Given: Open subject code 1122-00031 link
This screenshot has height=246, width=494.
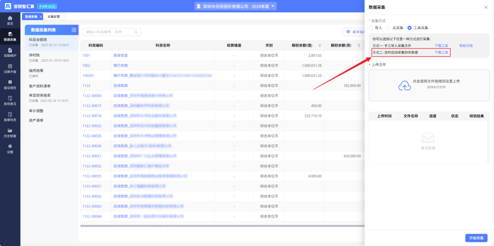Looking at the screenshot, I should 92,156.
